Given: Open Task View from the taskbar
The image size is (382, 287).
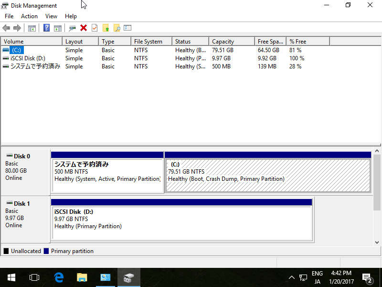Looking at the screenshot, I should pyautogui.click(x=34, y=277).
